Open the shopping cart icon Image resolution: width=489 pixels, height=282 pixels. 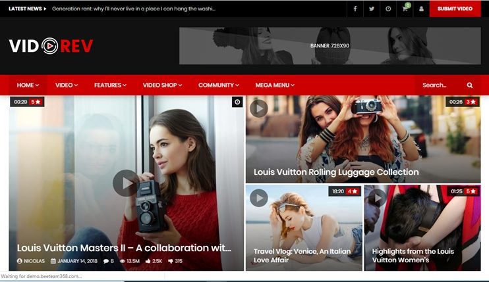[x=405, y=9]
